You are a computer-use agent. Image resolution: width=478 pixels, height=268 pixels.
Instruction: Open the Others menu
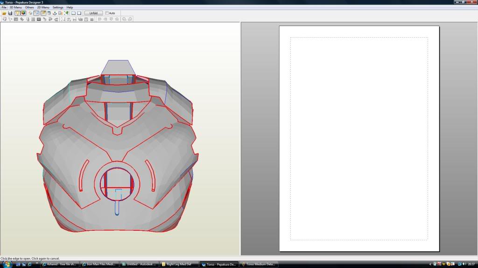pos(29,7)
